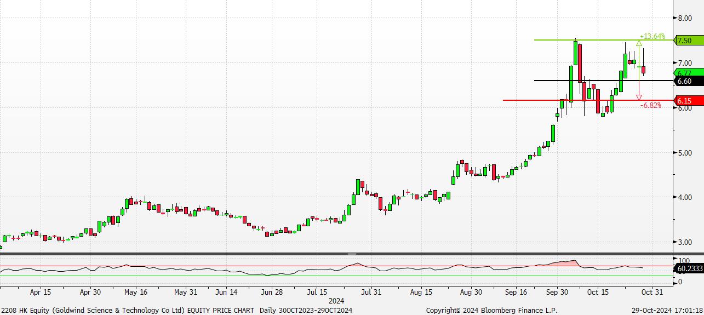The height and width of the screenshot is (315, 704).
Task: Click the Aug 30 date label
Action: pos(471,293)
